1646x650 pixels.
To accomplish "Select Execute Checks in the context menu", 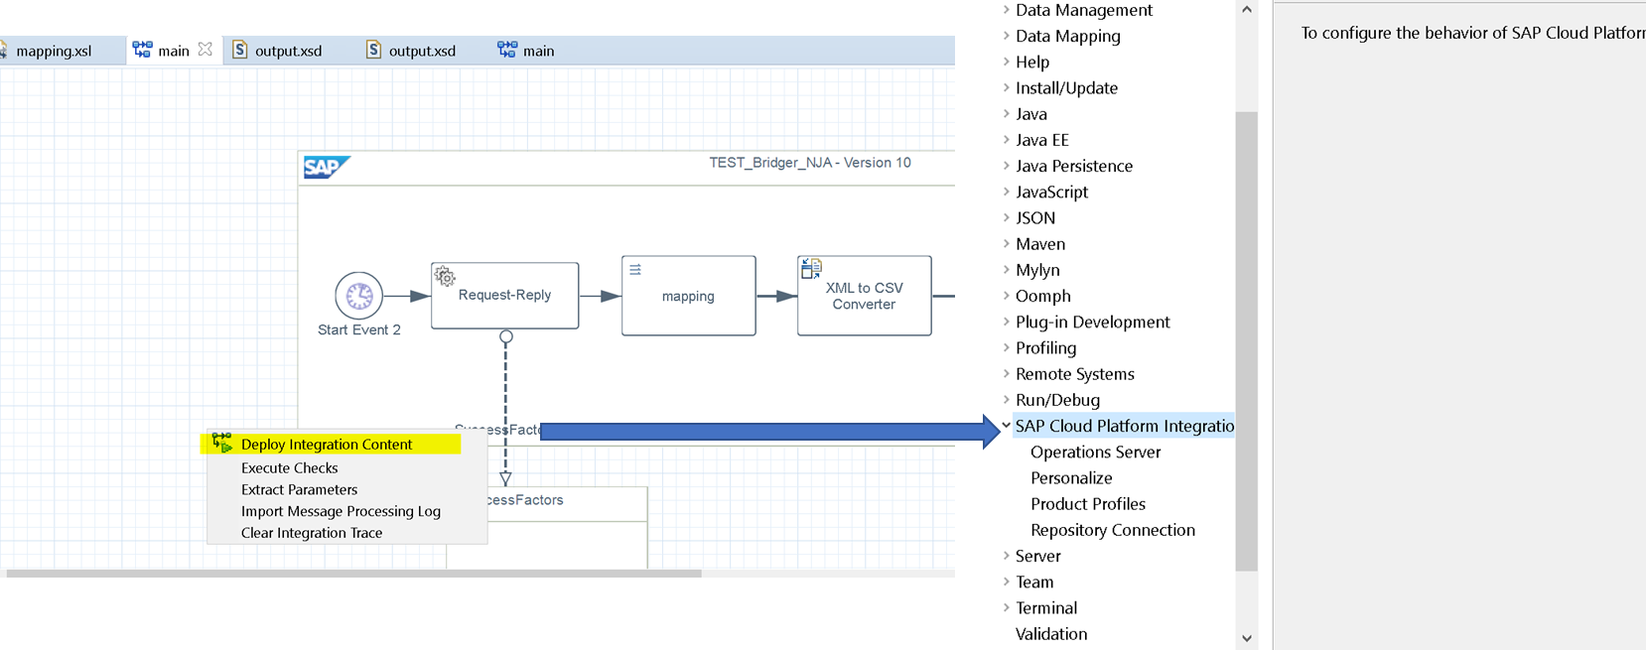I will 289,467.
